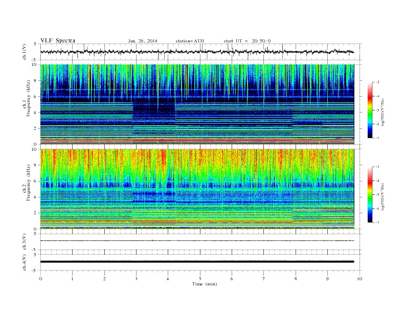Click the thick ch.4 voltage trace
The width and height of the screenshot is (405, 313).
197,262
